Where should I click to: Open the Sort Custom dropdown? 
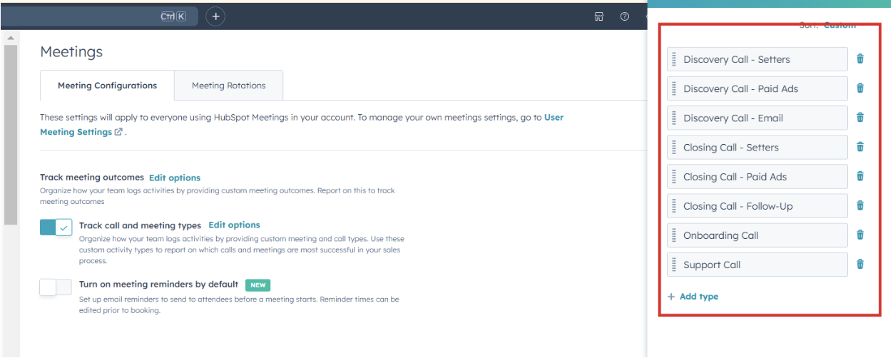click(x=842, y=26)
